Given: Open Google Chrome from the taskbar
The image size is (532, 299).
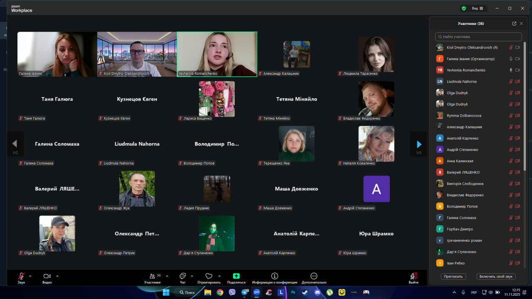Looking at the screenshot, I should pos(220,292).
